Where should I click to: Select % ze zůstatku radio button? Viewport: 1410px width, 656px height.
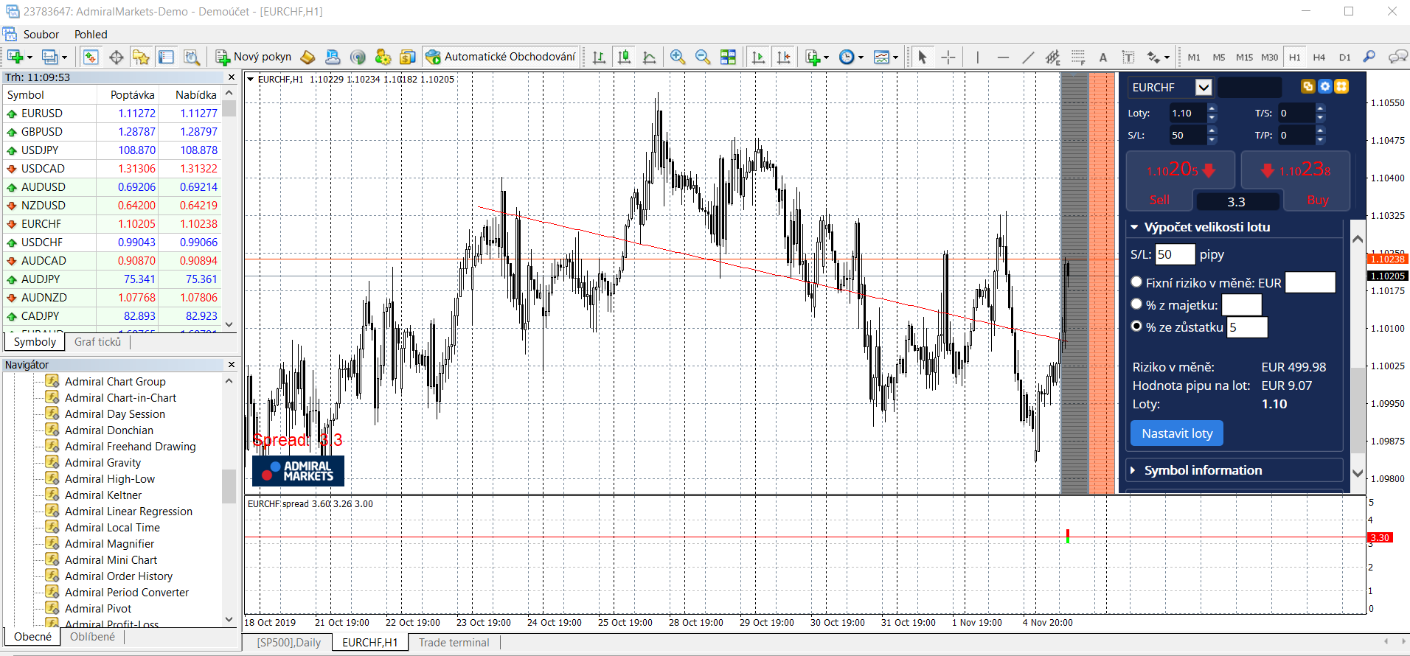click(1136, 326)
